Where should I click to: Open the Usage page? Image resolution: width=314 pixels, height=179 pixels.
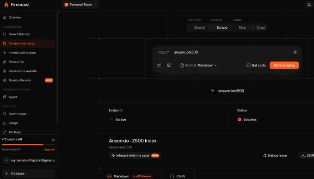[28, 123]
